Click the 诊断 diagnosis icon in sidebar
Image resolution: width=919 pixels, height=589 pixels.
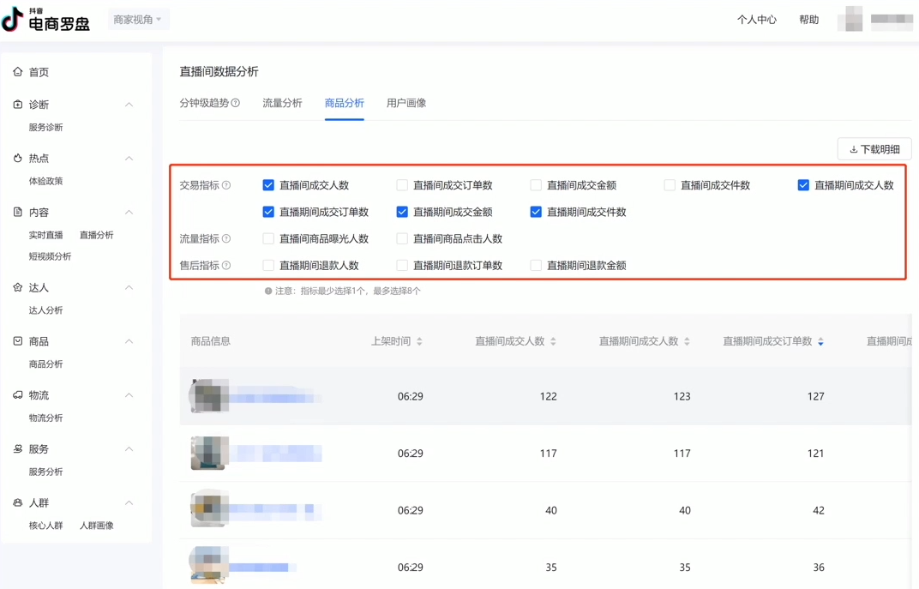click(18, 105)
